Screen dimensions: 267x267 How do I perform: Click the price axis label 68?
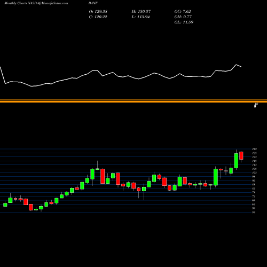coord(254,200)
